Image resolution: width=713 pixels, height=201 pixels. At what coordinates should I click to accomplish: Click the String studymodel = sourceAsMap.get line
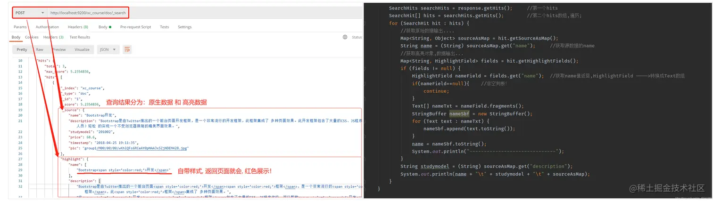tap(486, 166)
